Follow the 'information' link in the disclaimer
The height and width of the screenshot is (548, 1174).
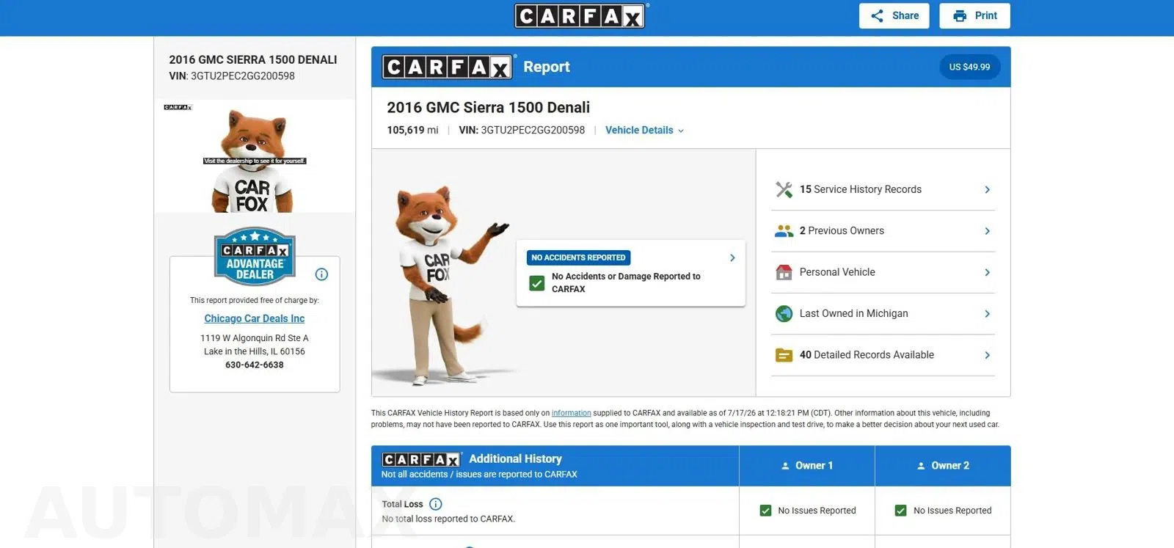tap(571, 413)
